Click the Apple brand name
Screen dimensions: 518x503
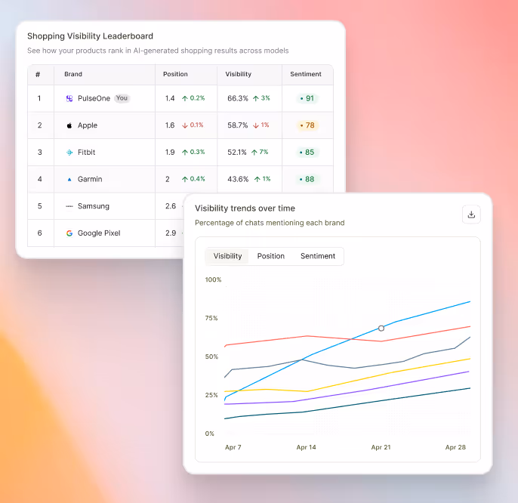tap(88, 125)
